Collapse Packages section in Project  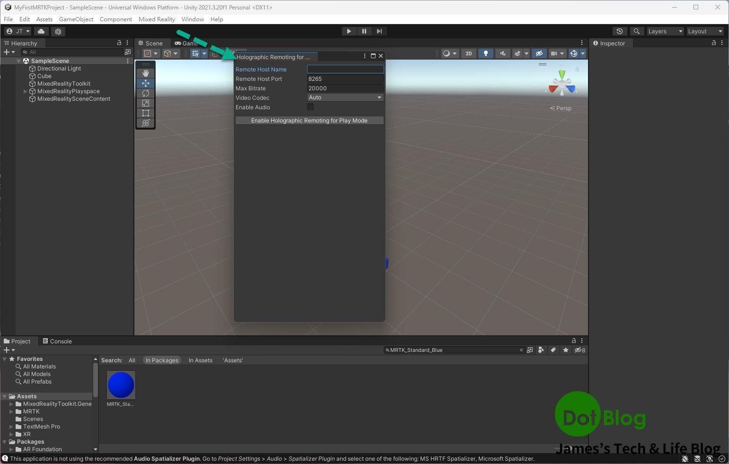pyautogui.click(x=5, y=442)
